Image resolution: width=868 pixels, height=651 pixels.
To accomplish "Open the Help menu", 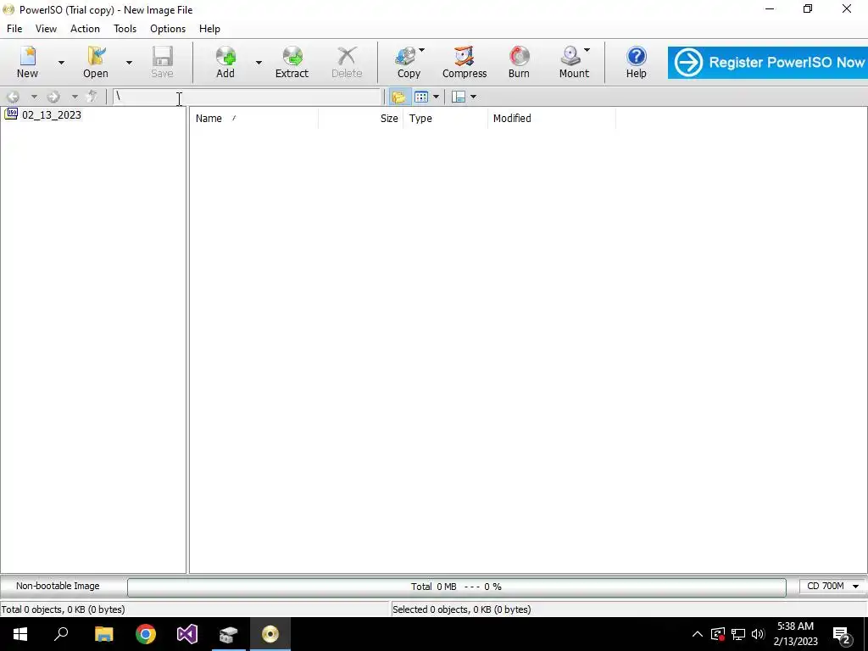I will click(210, 29).
